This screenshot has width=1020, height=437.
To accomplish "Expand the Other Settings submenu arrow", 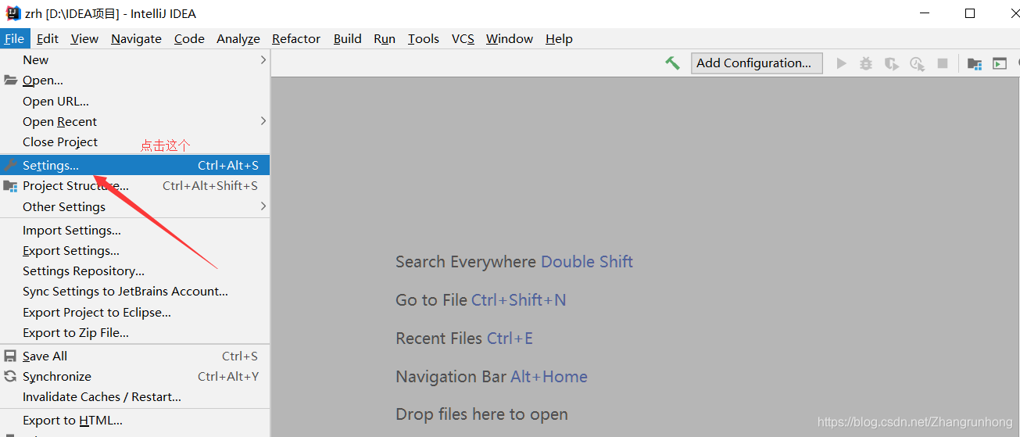I will coord(263,206).
